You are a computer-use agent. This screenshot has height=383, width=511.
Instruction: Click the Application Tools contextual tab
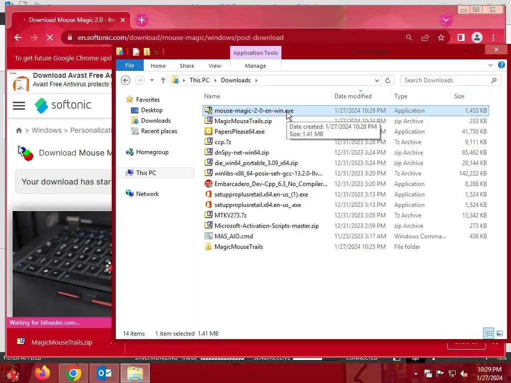(x=255, y=53)
